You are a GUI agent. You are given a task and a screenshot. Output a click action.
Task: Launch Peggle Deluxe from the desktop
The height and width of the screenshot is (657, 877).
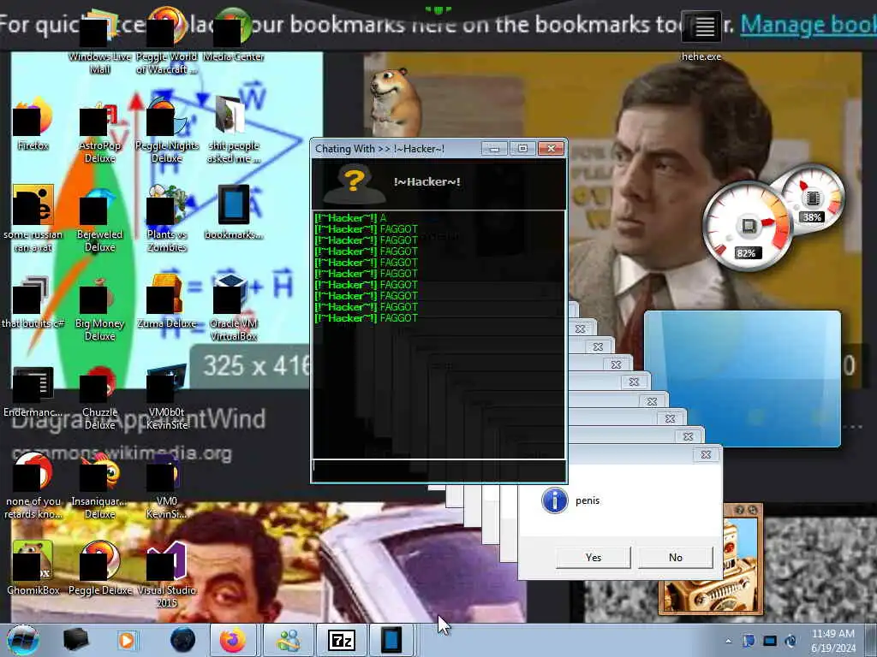click(99, 568)
